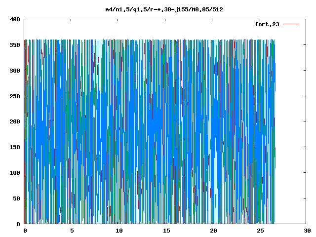316x237 pixels.
Task: Click the y-axis label '400'
Action: click(x=15, y=19)
